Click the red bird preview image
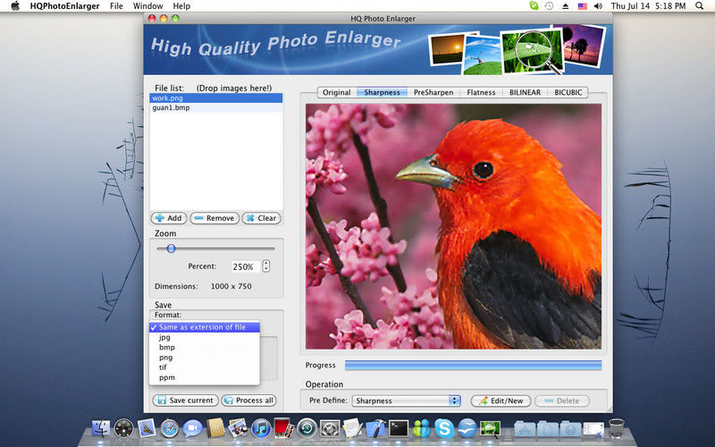This screenshot has height=447, width=715. click(453, 226)
